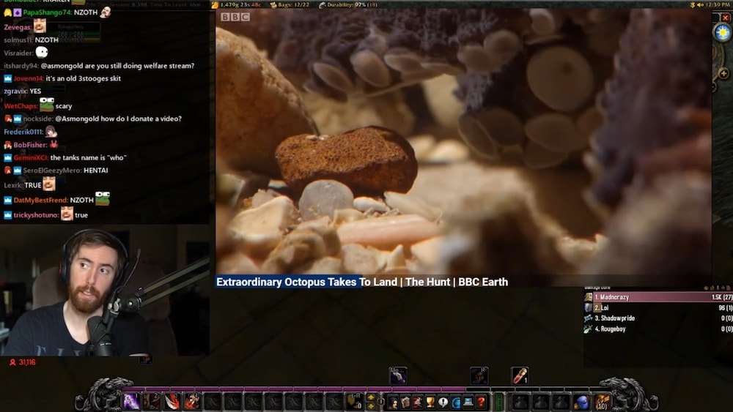733x412 pixels.
Task: Open the quest log exclamation button
Action: tap(443, 402)
